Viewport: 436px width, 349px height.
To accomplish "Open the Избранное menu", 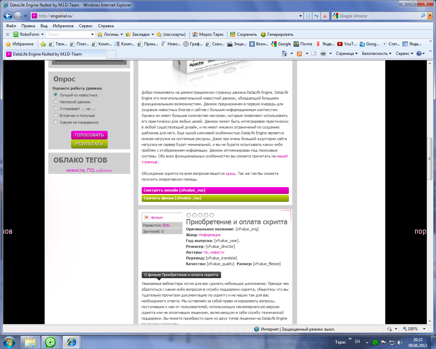I will (63, 26).
